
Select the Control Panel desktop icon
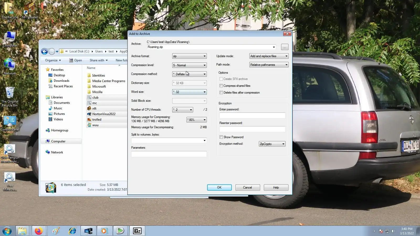tap(10, 124)
